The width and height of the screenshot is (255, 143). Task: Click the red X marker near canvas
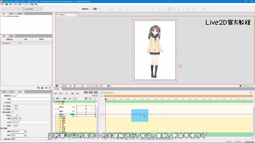180,66
